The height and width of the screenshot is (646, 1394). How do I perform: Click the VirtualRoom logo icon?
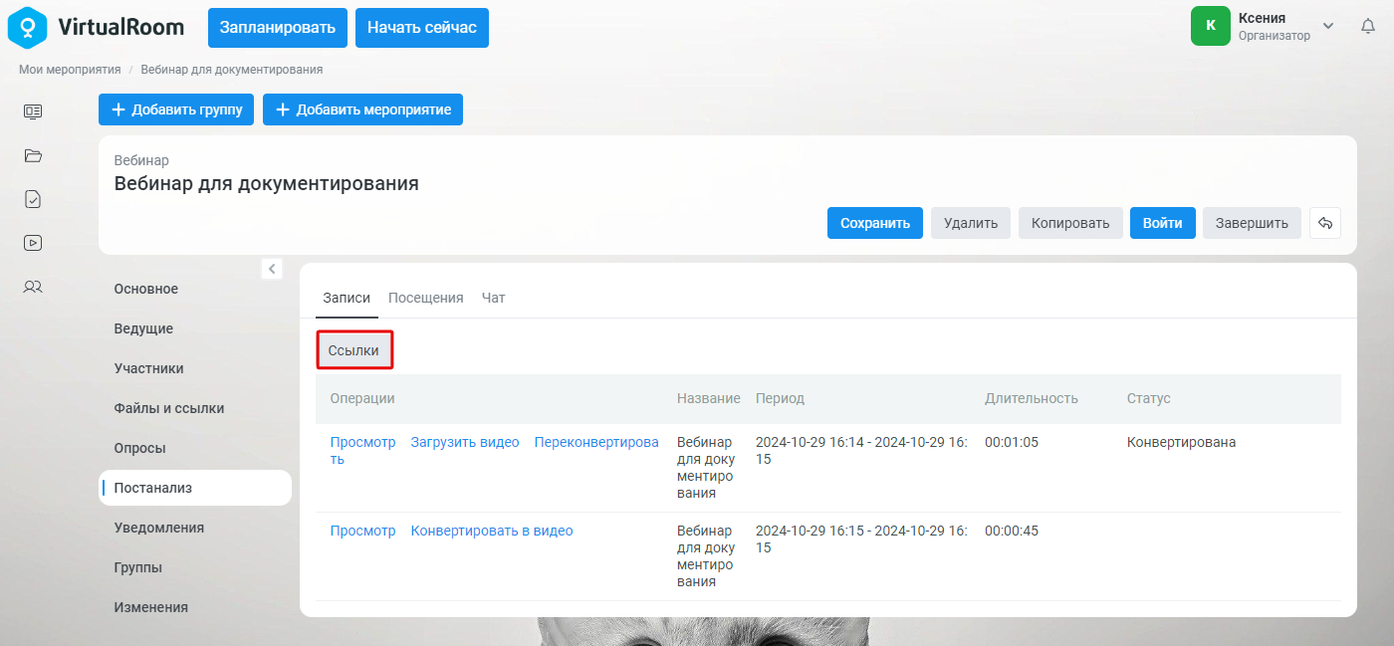[27, 27]
